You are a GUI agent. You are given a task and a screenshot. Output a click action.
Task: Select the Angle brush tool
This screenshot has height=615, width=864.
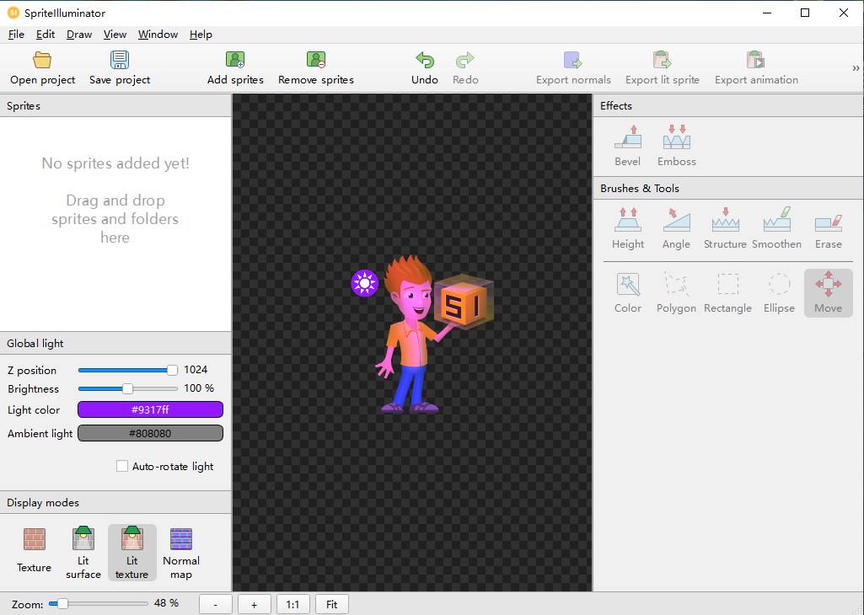coord(676,222)
